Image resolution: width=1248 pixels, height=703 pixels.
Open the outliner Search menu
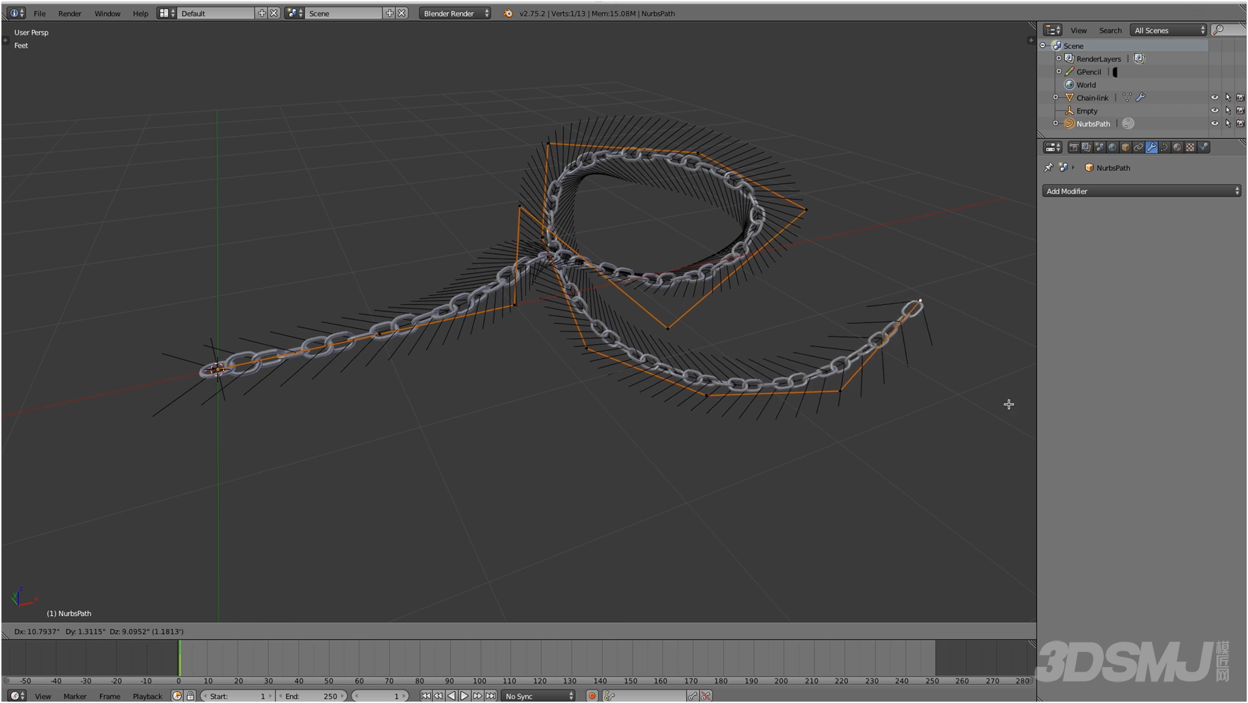(x=1110, y=30)
